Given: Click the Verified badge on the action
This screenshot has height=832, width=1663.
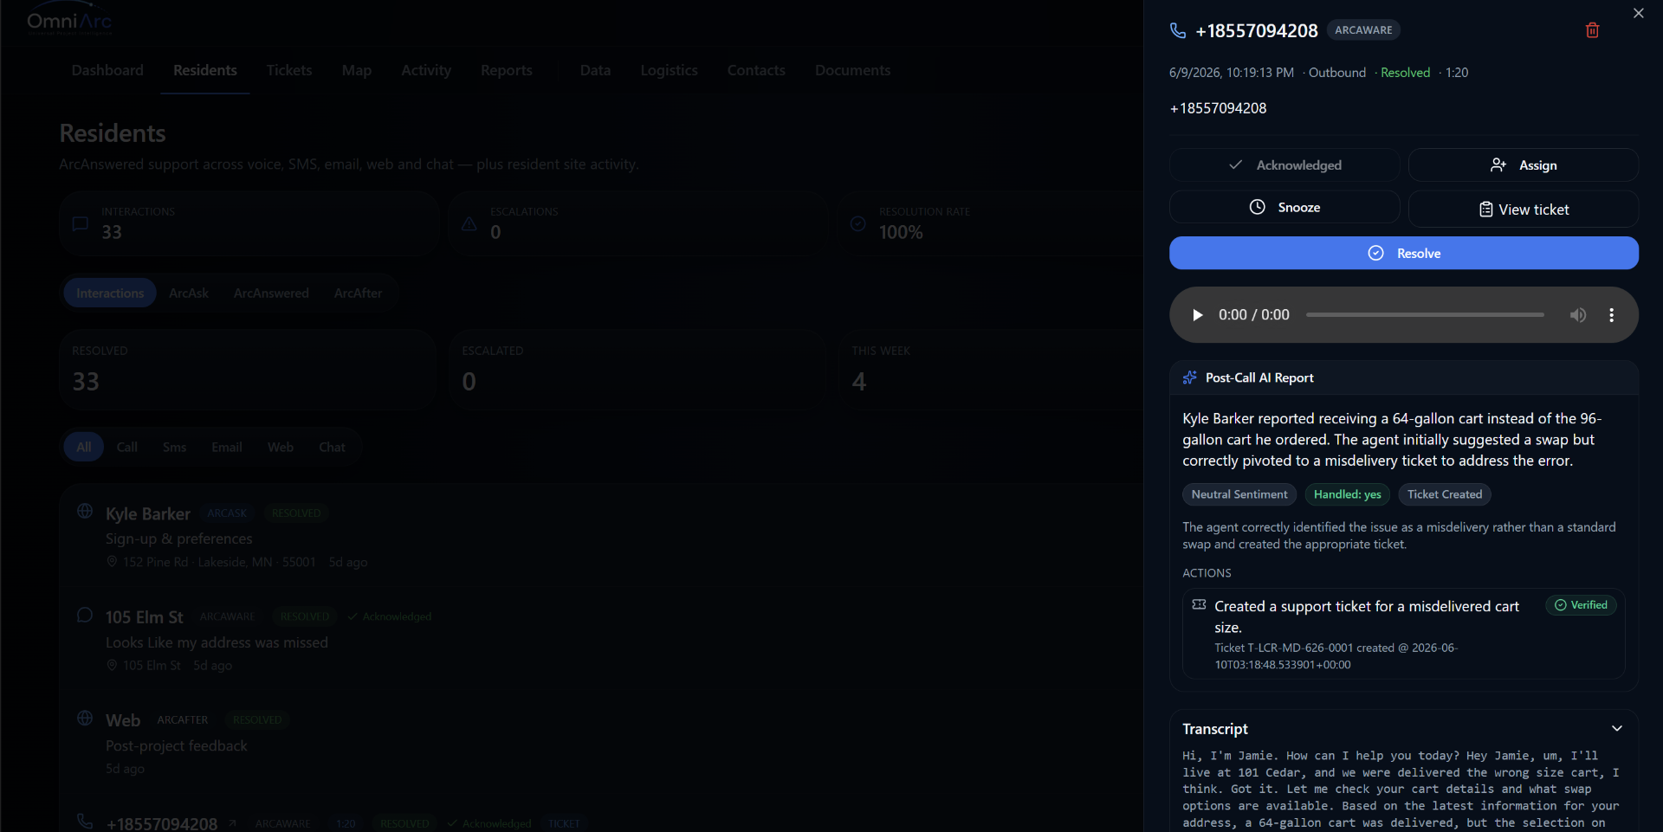Looking at the screenshot, I should (1581, 605).
